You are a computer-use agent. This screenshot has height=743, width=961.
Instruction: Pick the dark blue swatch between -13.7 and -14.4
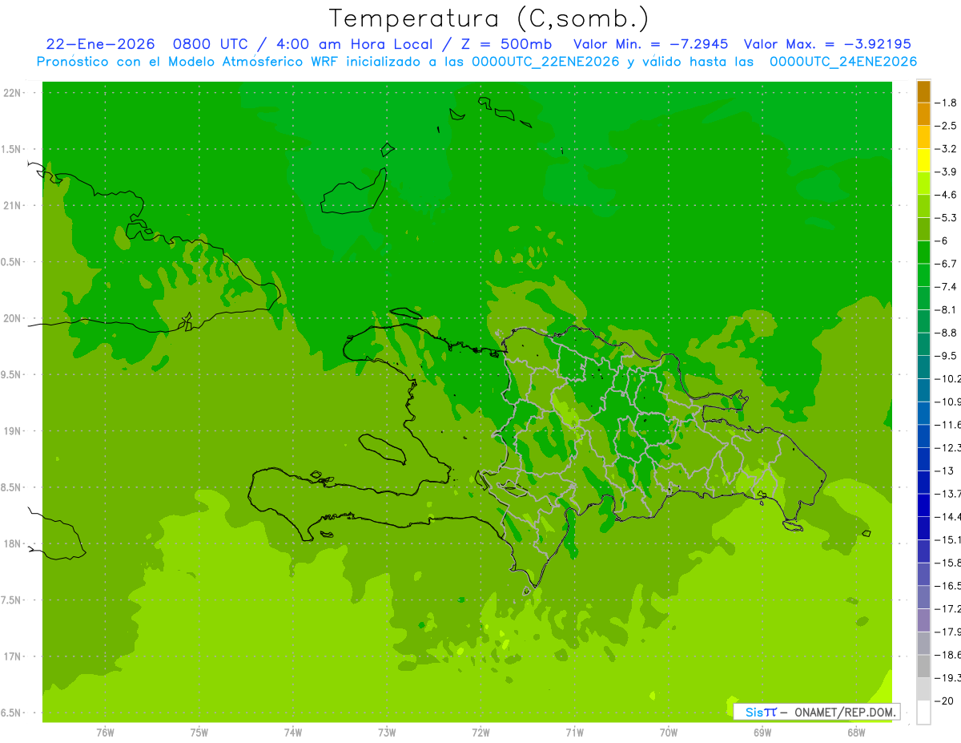tap(923, 505)
